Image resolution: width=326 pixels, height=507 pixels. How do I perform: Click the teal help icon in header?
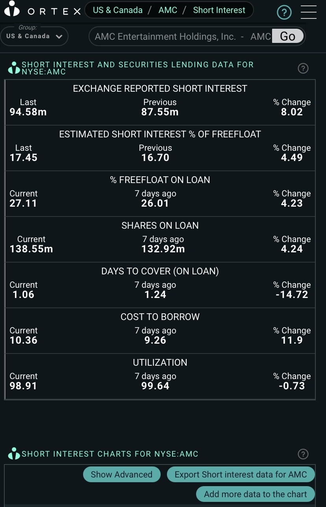click(284, 13)
